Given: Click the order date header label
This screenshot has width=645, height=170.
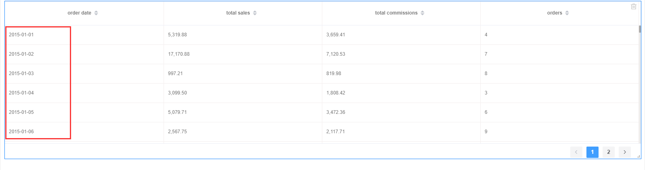Looking at the screenshot, I should pyautogui.click(x=79, y=13).
